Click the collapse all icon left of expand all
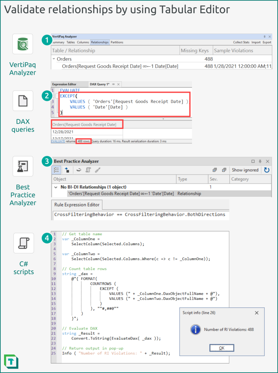 pos(215,170)
